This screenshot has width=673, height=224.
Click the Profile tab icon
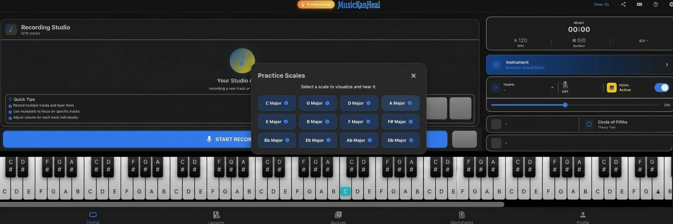point(583,215)
